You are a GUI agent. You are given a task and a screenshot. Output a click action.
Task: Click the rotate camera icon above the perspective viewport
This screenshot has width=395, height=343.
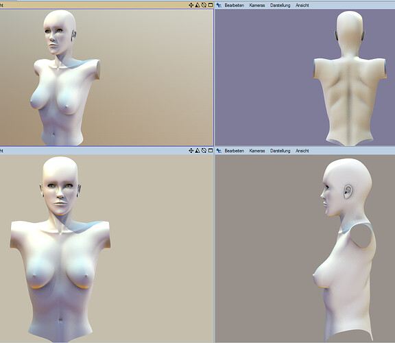point(204,5)
